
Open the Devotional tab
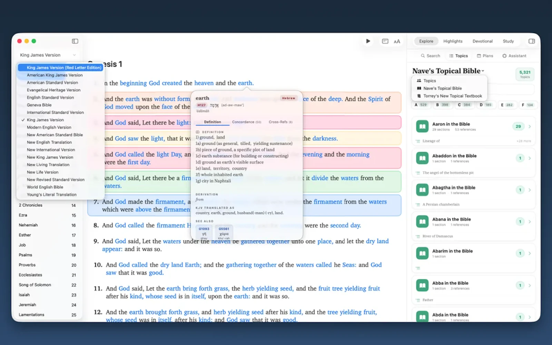coord(482,41)
